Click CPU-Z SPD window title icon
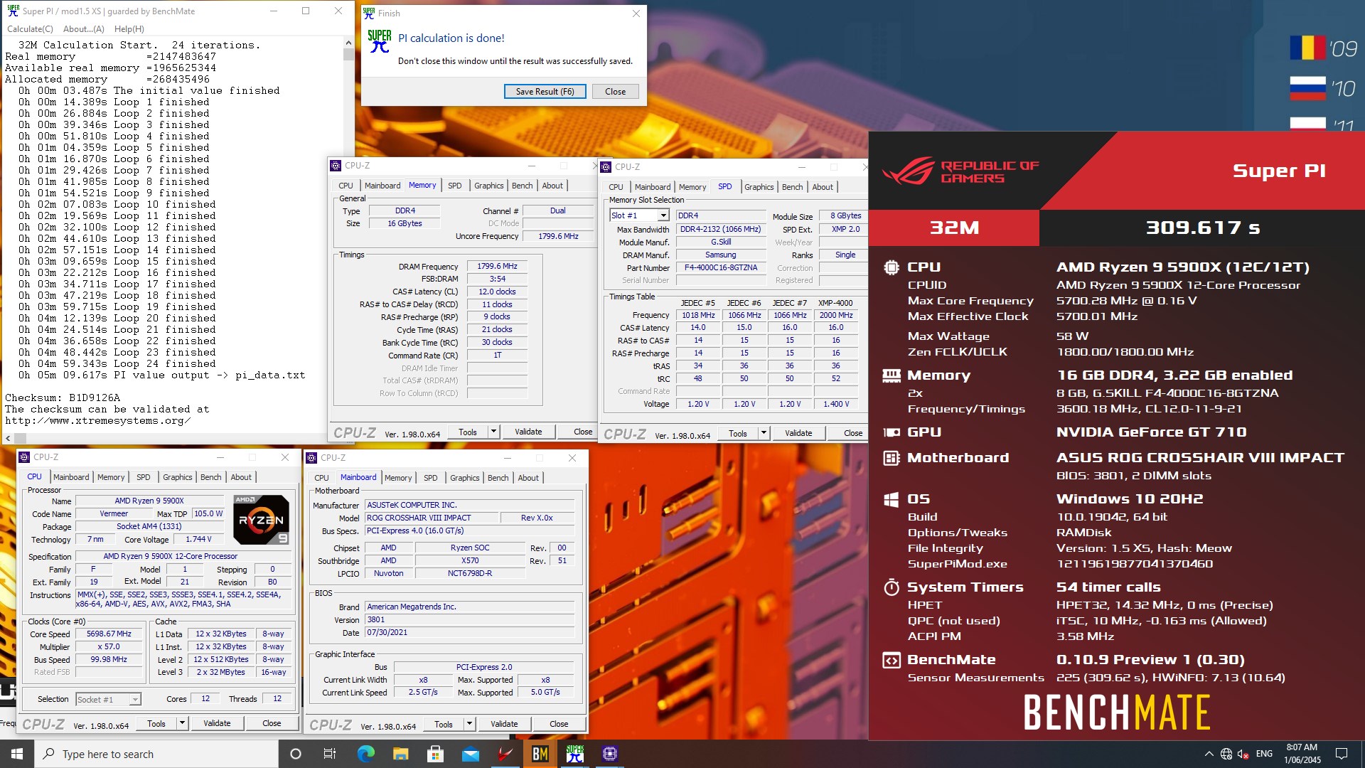Screen dimensions: 1365x768 (606, 167)
